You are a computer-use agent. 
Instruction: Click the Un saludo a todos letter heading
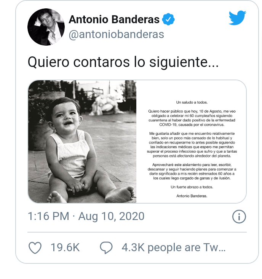pyautogui.click(x=192, y=102)
